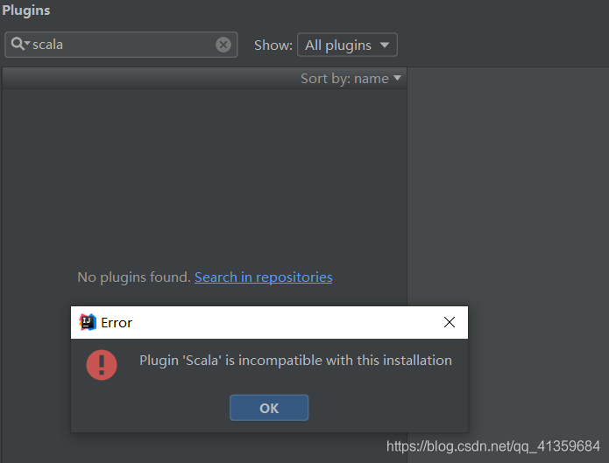Image resolution: width=609 pixels, height=463 pixels.
Task: Open search history arrow next to magnifier
Action: click(x=27, y=43)
